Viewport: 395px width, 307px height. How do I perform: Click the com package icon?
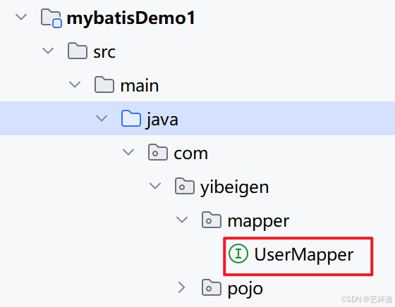point(158,152)
